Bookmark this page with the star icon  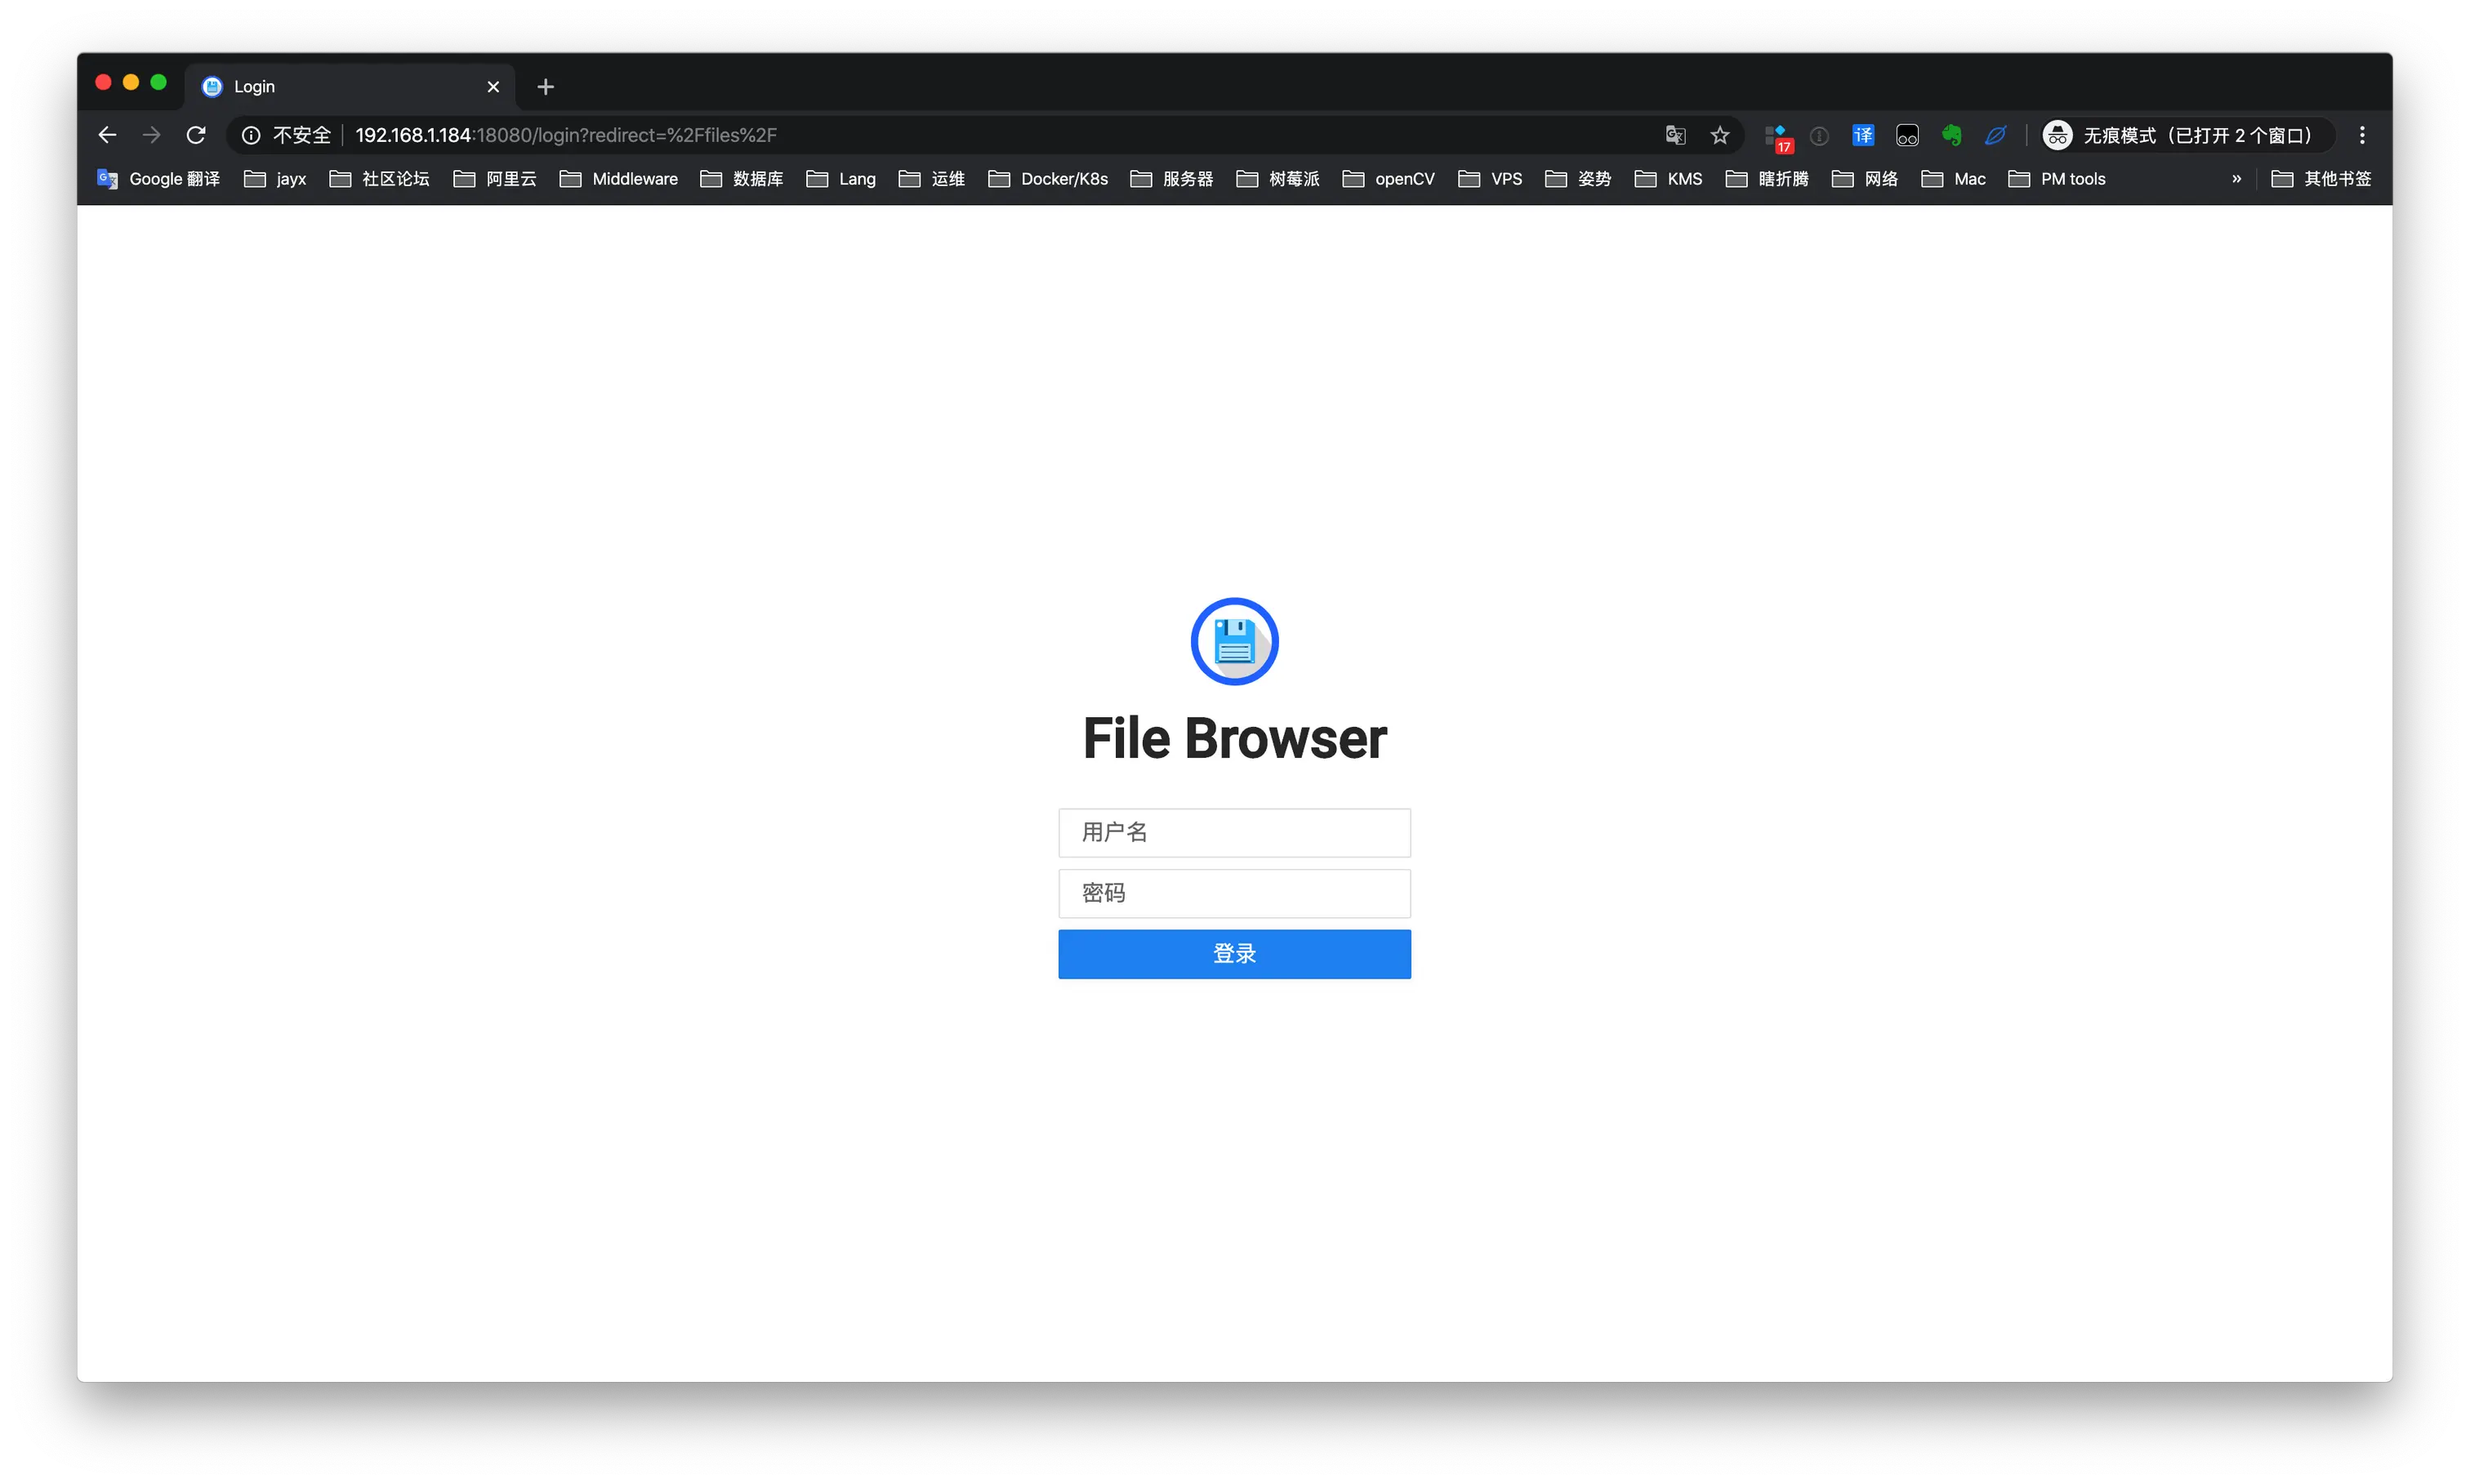click(x=1720, y=135)
